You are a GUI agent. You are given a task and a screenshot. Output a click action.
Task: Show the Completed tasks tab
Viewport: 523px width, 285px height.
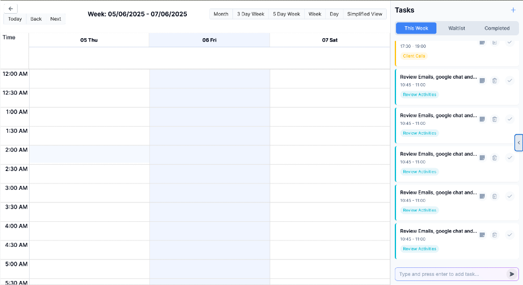point(497,28)
